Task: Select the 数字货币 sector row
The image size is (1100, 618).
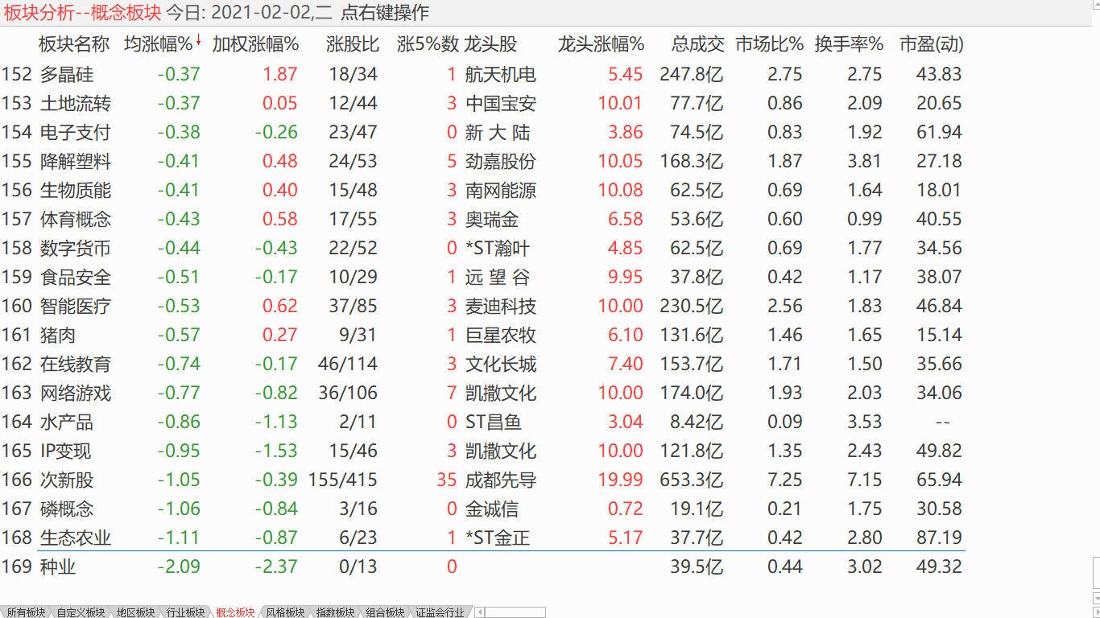Action: click(482, 248)
